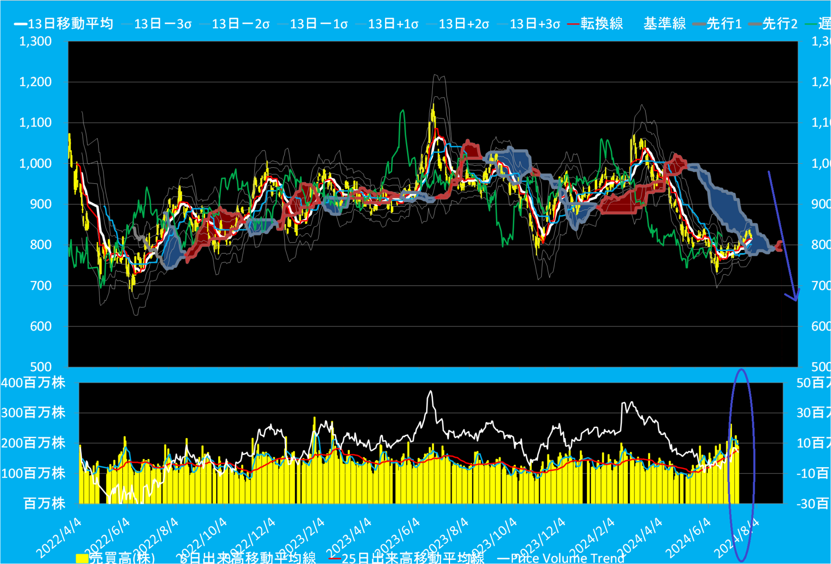831x564 pixels.
Task: Click the 700 left axis label
Action: coord(41,286)
